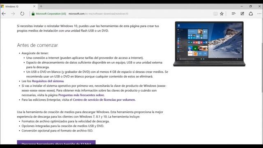Viewport: 263px width, 148px height.
Task: Go back to the previous page
Action: pos(4,14)
